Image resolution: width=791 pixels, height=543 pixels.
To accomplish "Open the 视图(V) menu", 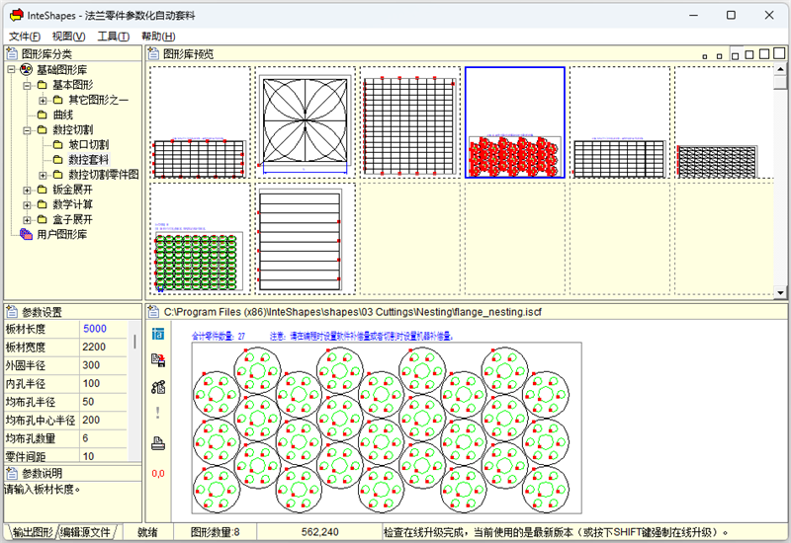I will 68,37.
